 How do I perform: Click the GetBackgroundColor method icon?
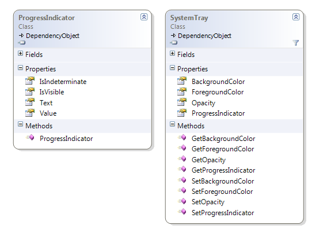pyautogui.click(x=182, y=137)
